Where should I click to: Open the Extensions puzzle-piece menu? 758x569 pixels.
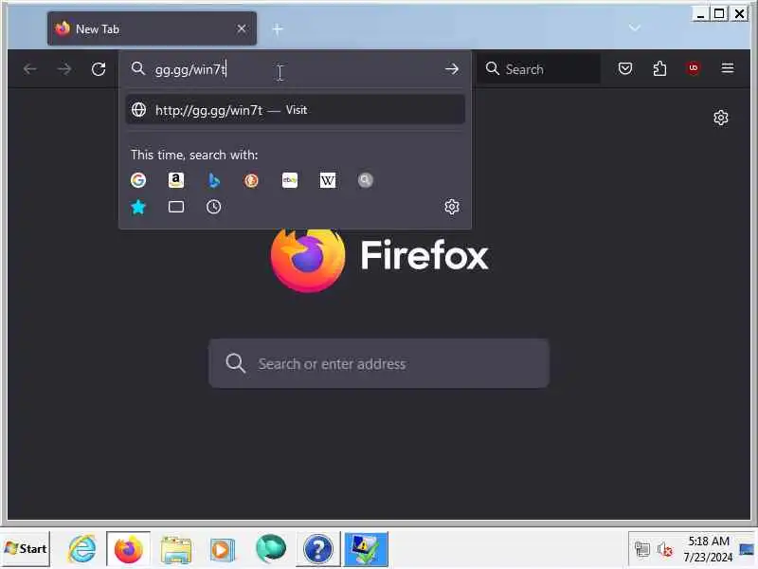[x=659, y=68]
